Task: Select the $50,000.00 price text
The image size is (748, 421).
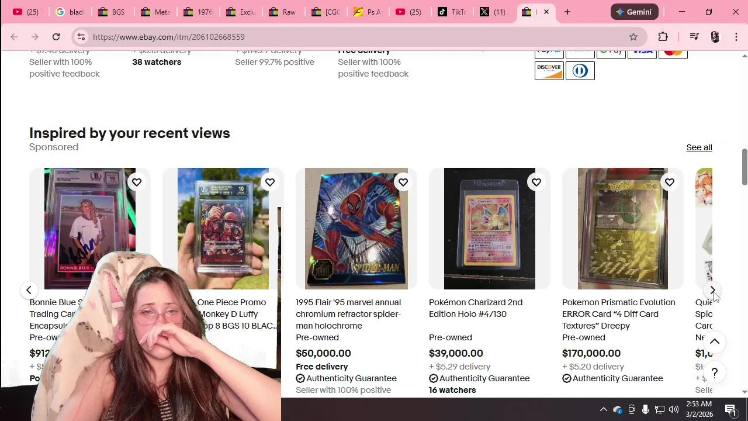Action: (x=323, y=353)
